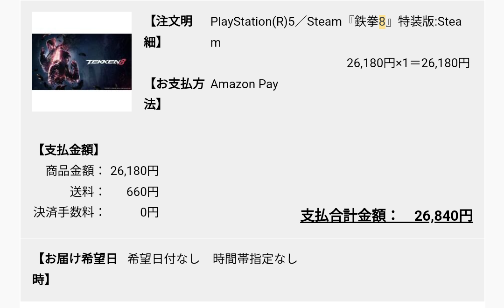Viewport: 504px width, 308px height.
Task: Click the 26,840円 total amount
Action: click(443, 216)
